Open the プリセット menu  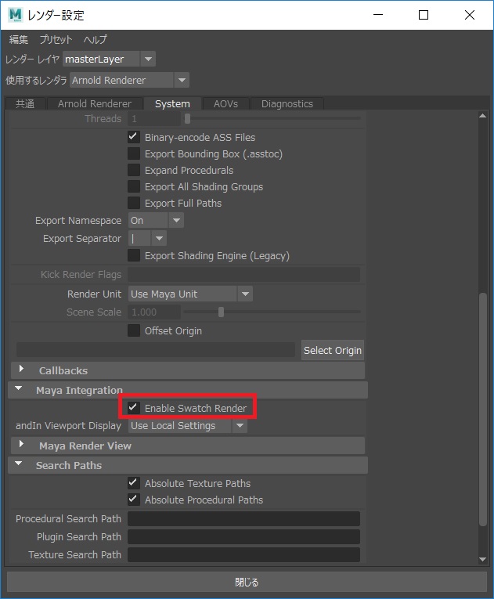pyautogui.click(x=56, y=39)
